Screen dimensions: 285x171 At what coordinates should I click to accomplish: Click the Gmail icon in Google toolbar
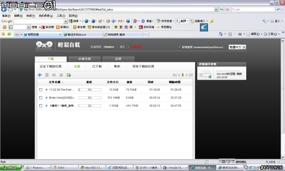point(120,21)
